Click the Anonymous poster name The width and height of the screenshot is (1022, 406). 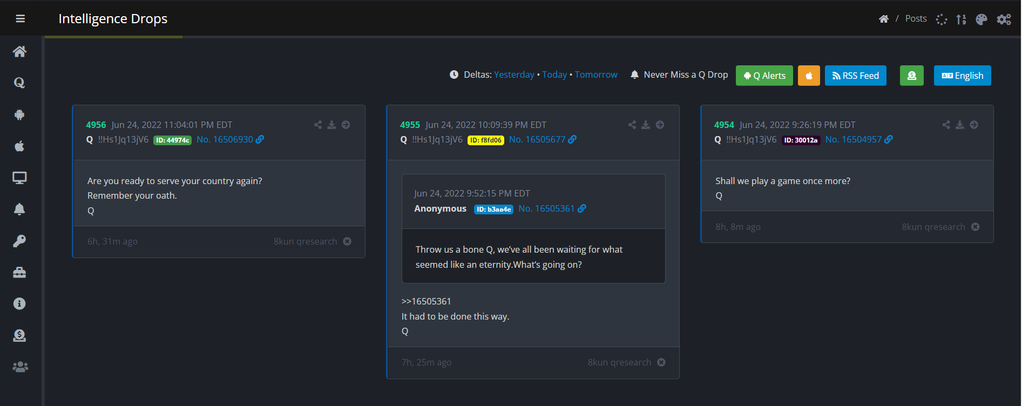click(440, 208)
